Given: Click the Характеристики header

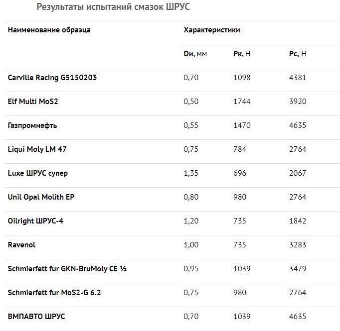Looking at the screenshot, I should click(212, 30).
